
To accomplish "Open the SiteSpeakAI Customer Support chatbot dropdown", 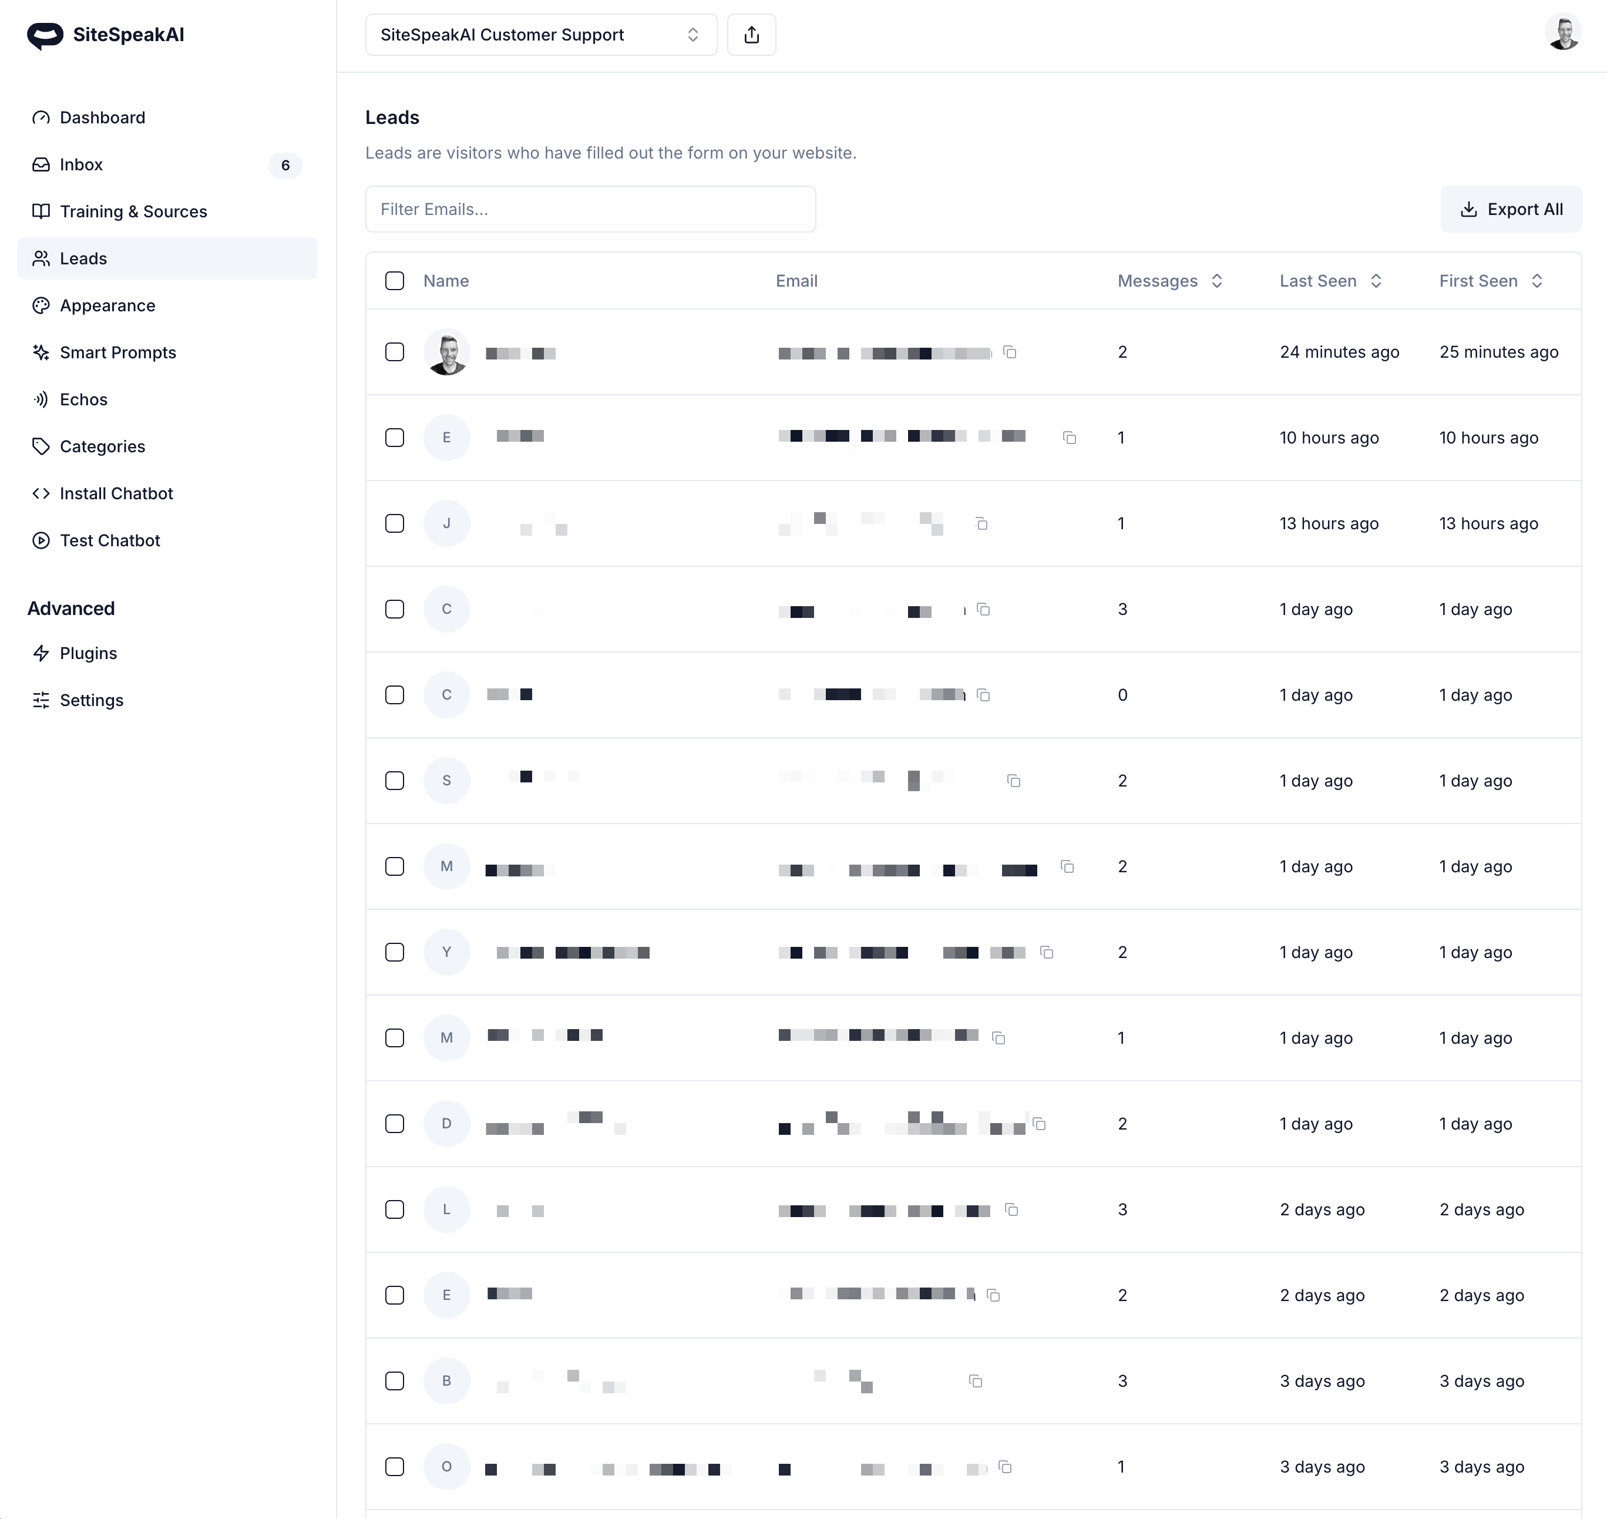I will 540,35.
